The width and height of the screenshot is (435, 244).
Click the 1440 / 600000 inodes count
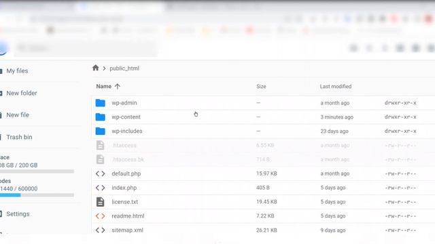pyautogui.click(x=18, y=188)
